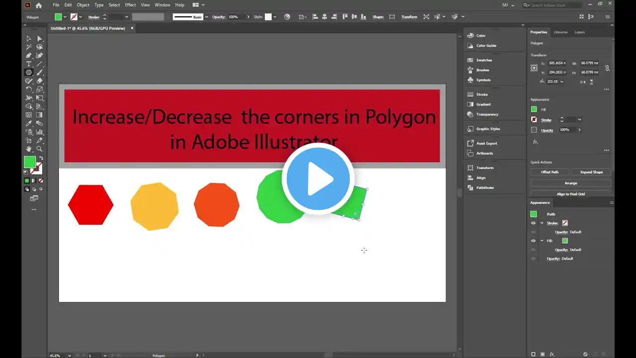Viewport: 636px width, 358px height.
Task: Choose the Column Graph tool
Action: 40,132
